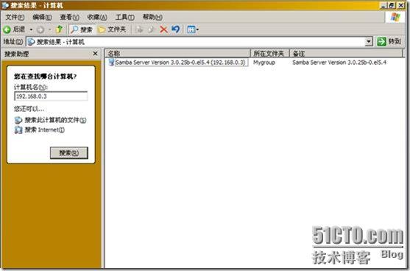
Task: Click the computer name input field
Action: click(x=51, y=96)
